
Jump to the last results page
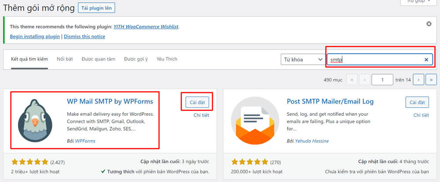coord(431,80)
